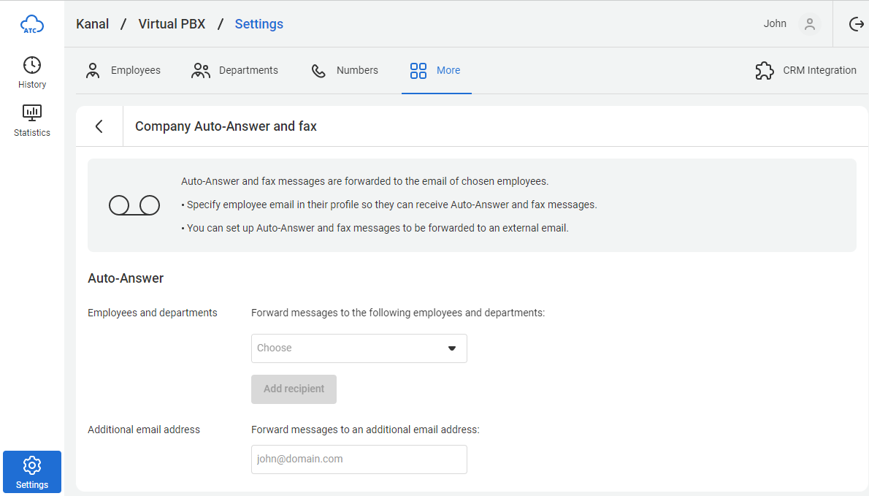Viewport: 869px width, 496px height.
Task: Click the CRM Integration puzzle icon
Action: pos(765,71)
